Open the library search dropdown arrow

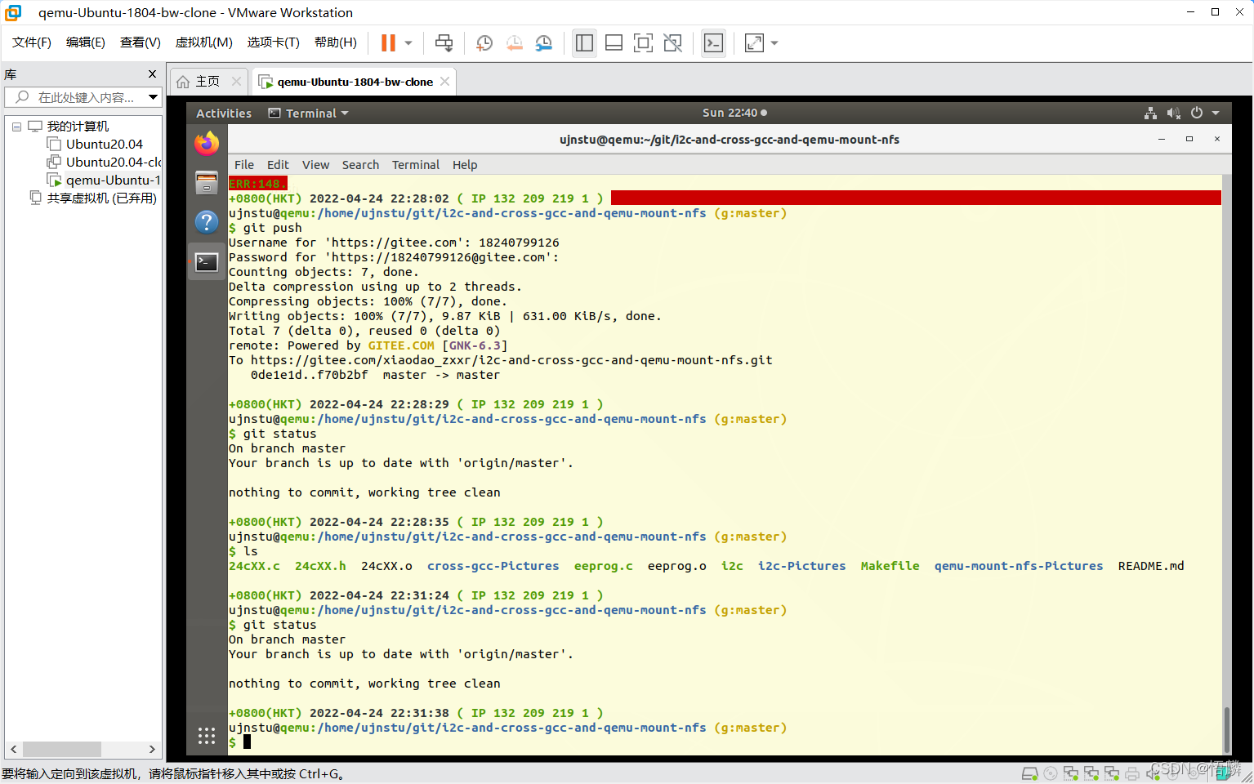153,97
